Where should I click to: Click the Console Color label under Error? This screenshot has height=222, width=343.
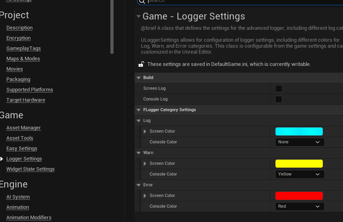click(163, 207)
